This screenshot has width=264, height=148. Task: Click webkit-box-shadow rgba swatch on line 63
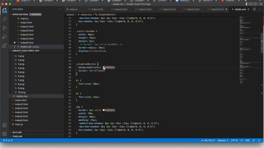click(131, 123)
